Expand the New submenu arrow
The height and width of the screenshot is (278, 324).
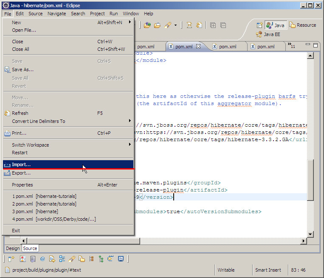tap(130, 22)
